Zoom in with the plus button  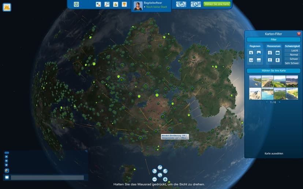165,179
